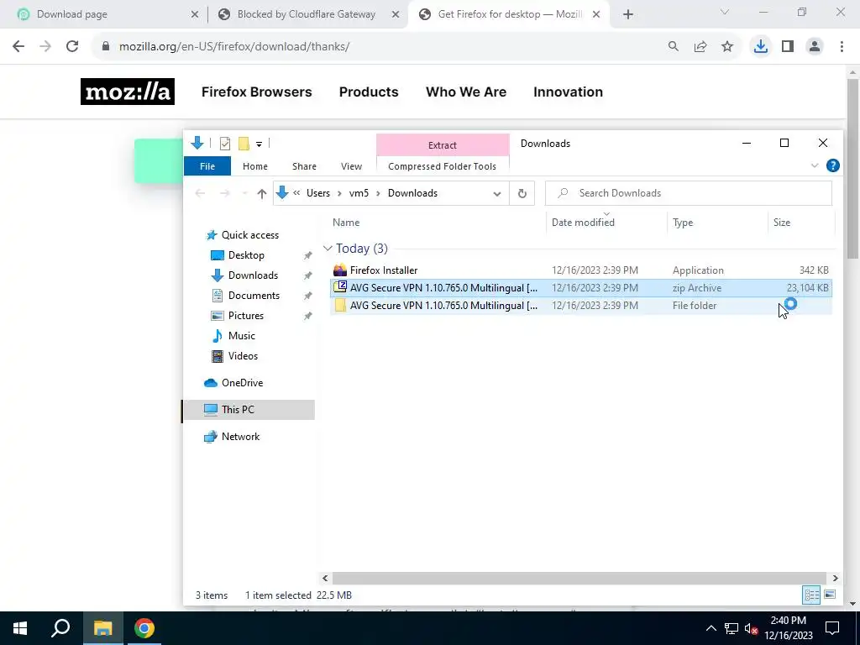Screen dimensions: 860x645
Task: Click Explorer horizontal scrollbar
Action: click(579, 578)
